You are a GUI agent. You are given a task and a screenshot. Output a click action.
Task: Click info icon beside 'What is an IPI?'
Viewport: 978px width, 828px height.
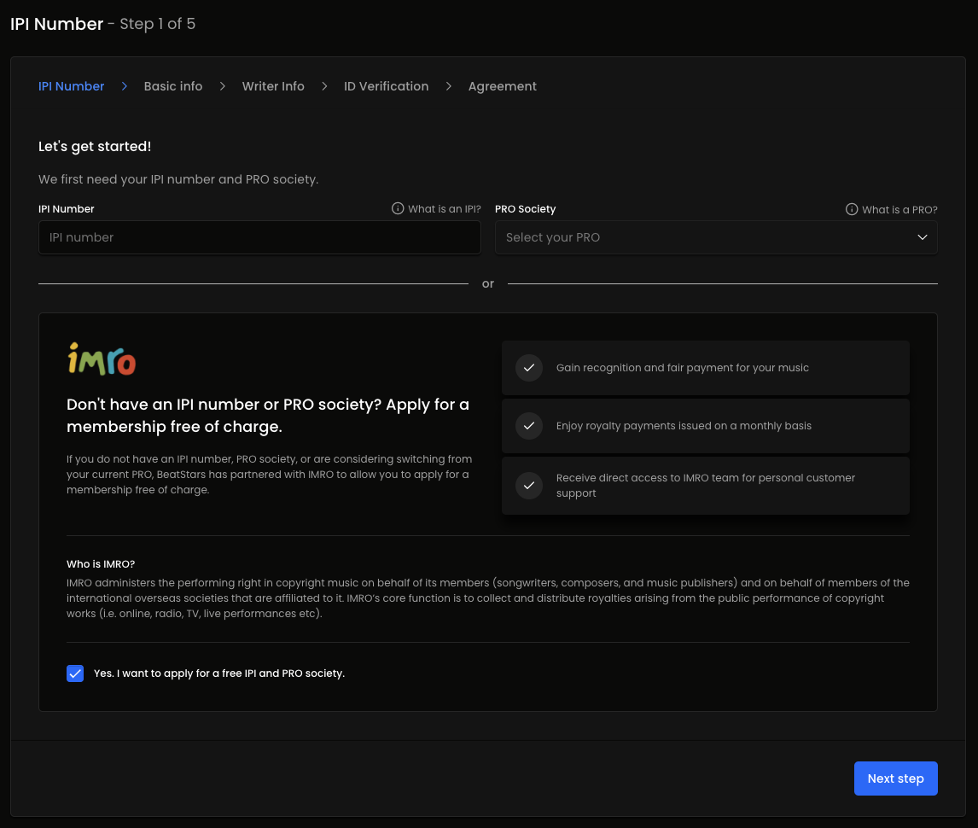tap(398, 209)
